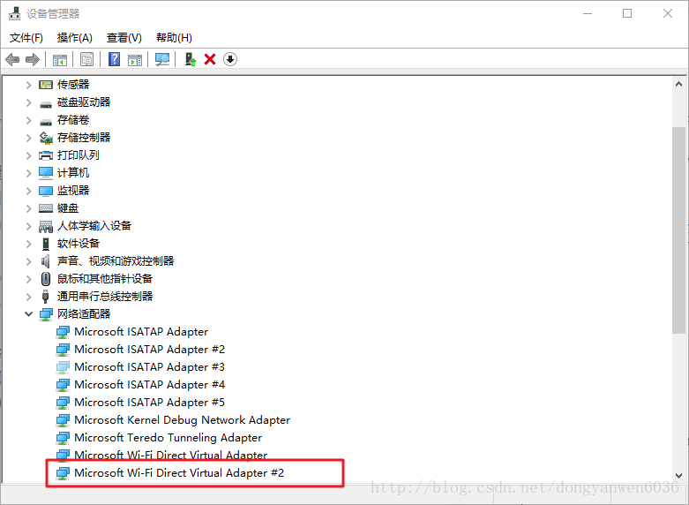Select the 网络适配器 category icon
Viewport: 689px width, 505px height.
(x=46, y=314)
